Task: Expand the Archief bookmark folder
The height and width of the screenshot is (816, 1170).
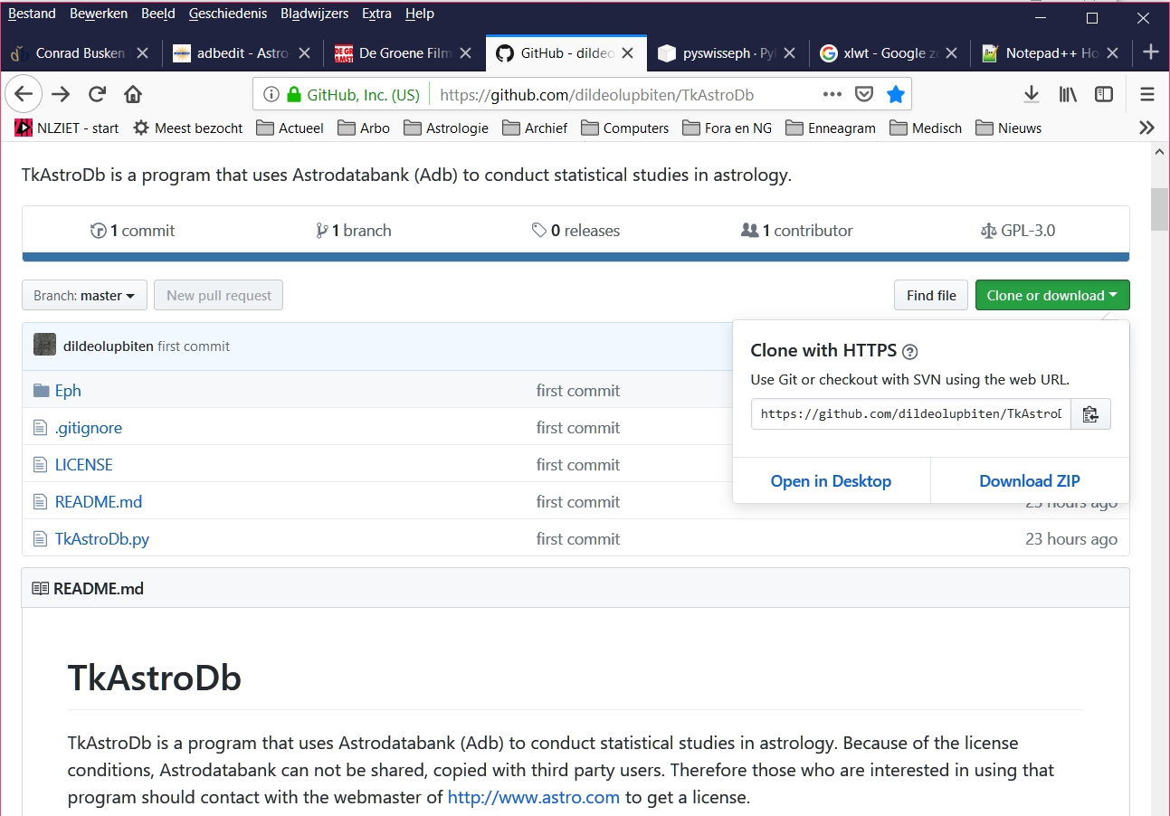Action: tap(535, 128)
